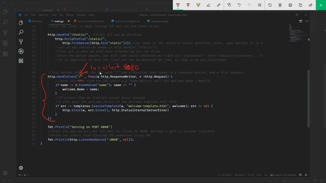Toggle touch writing in the snip toolbar

coord(229,5)
